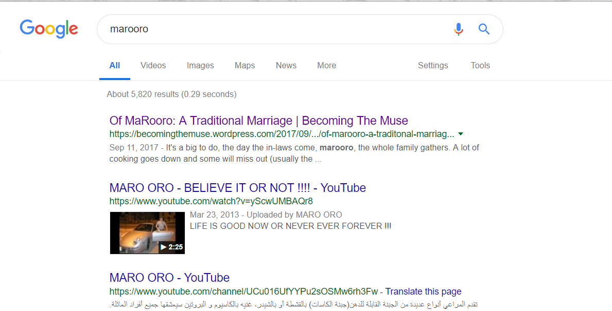Open 'MARO ORO - BELIEVE IT OR NOT' link

click(237, 188)
